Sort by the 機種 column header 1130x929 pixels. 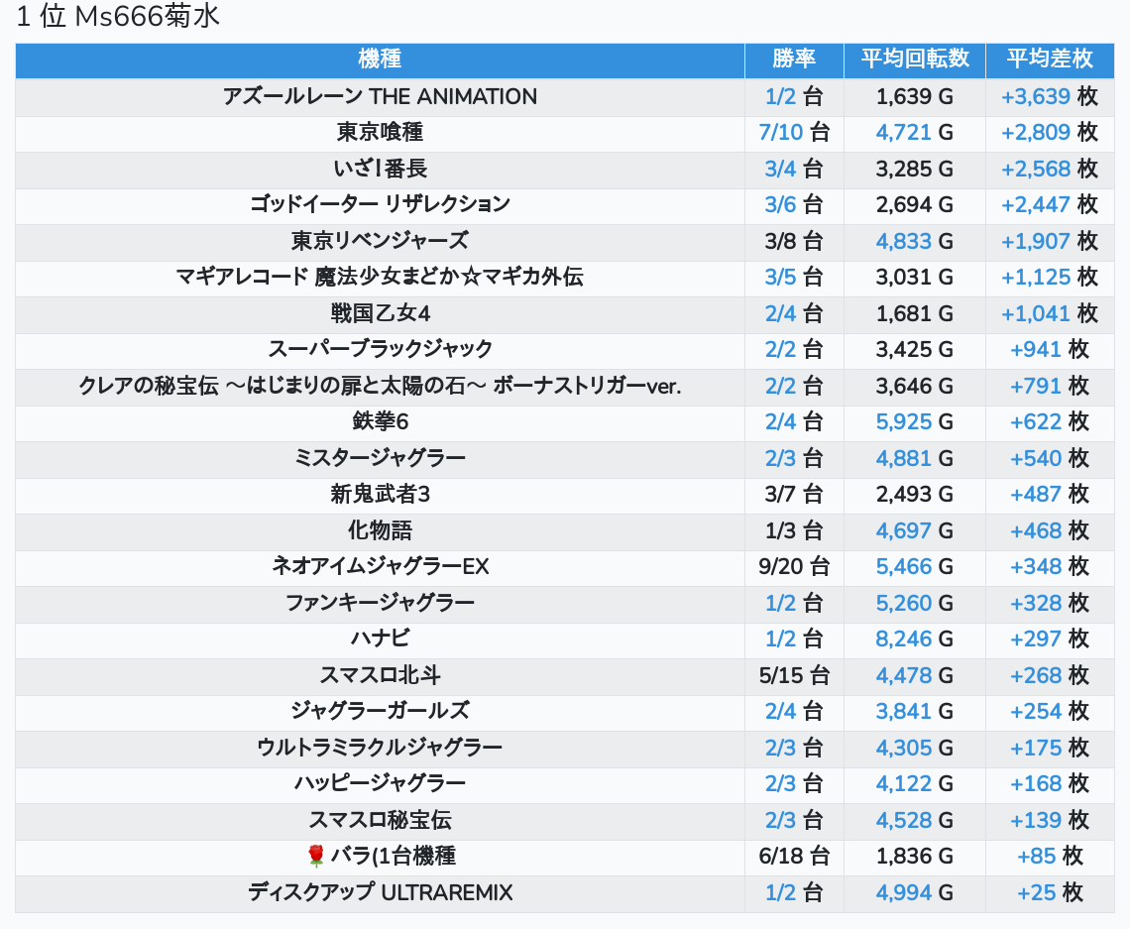(x=380, y=59)
